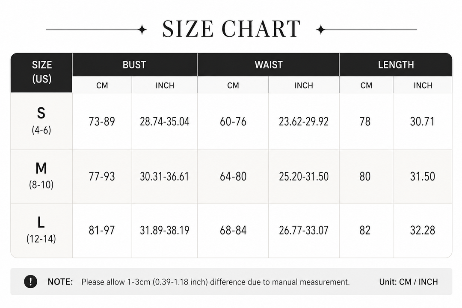This screenshot has height=308, width=462.
Task: Click the bust 73-89 cm cell
Action: click(102, 121)
